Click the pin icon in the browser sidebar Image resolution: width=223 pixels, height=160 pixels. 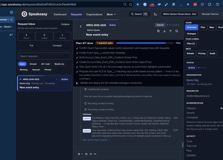11,12
